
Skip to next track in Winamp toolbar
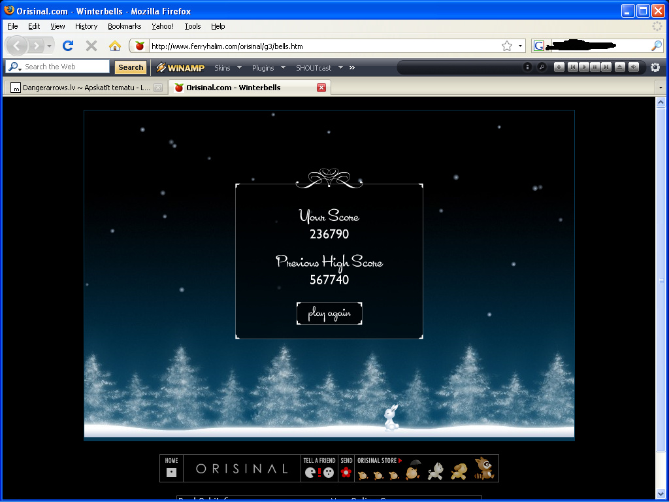click(x=606, y=67)
